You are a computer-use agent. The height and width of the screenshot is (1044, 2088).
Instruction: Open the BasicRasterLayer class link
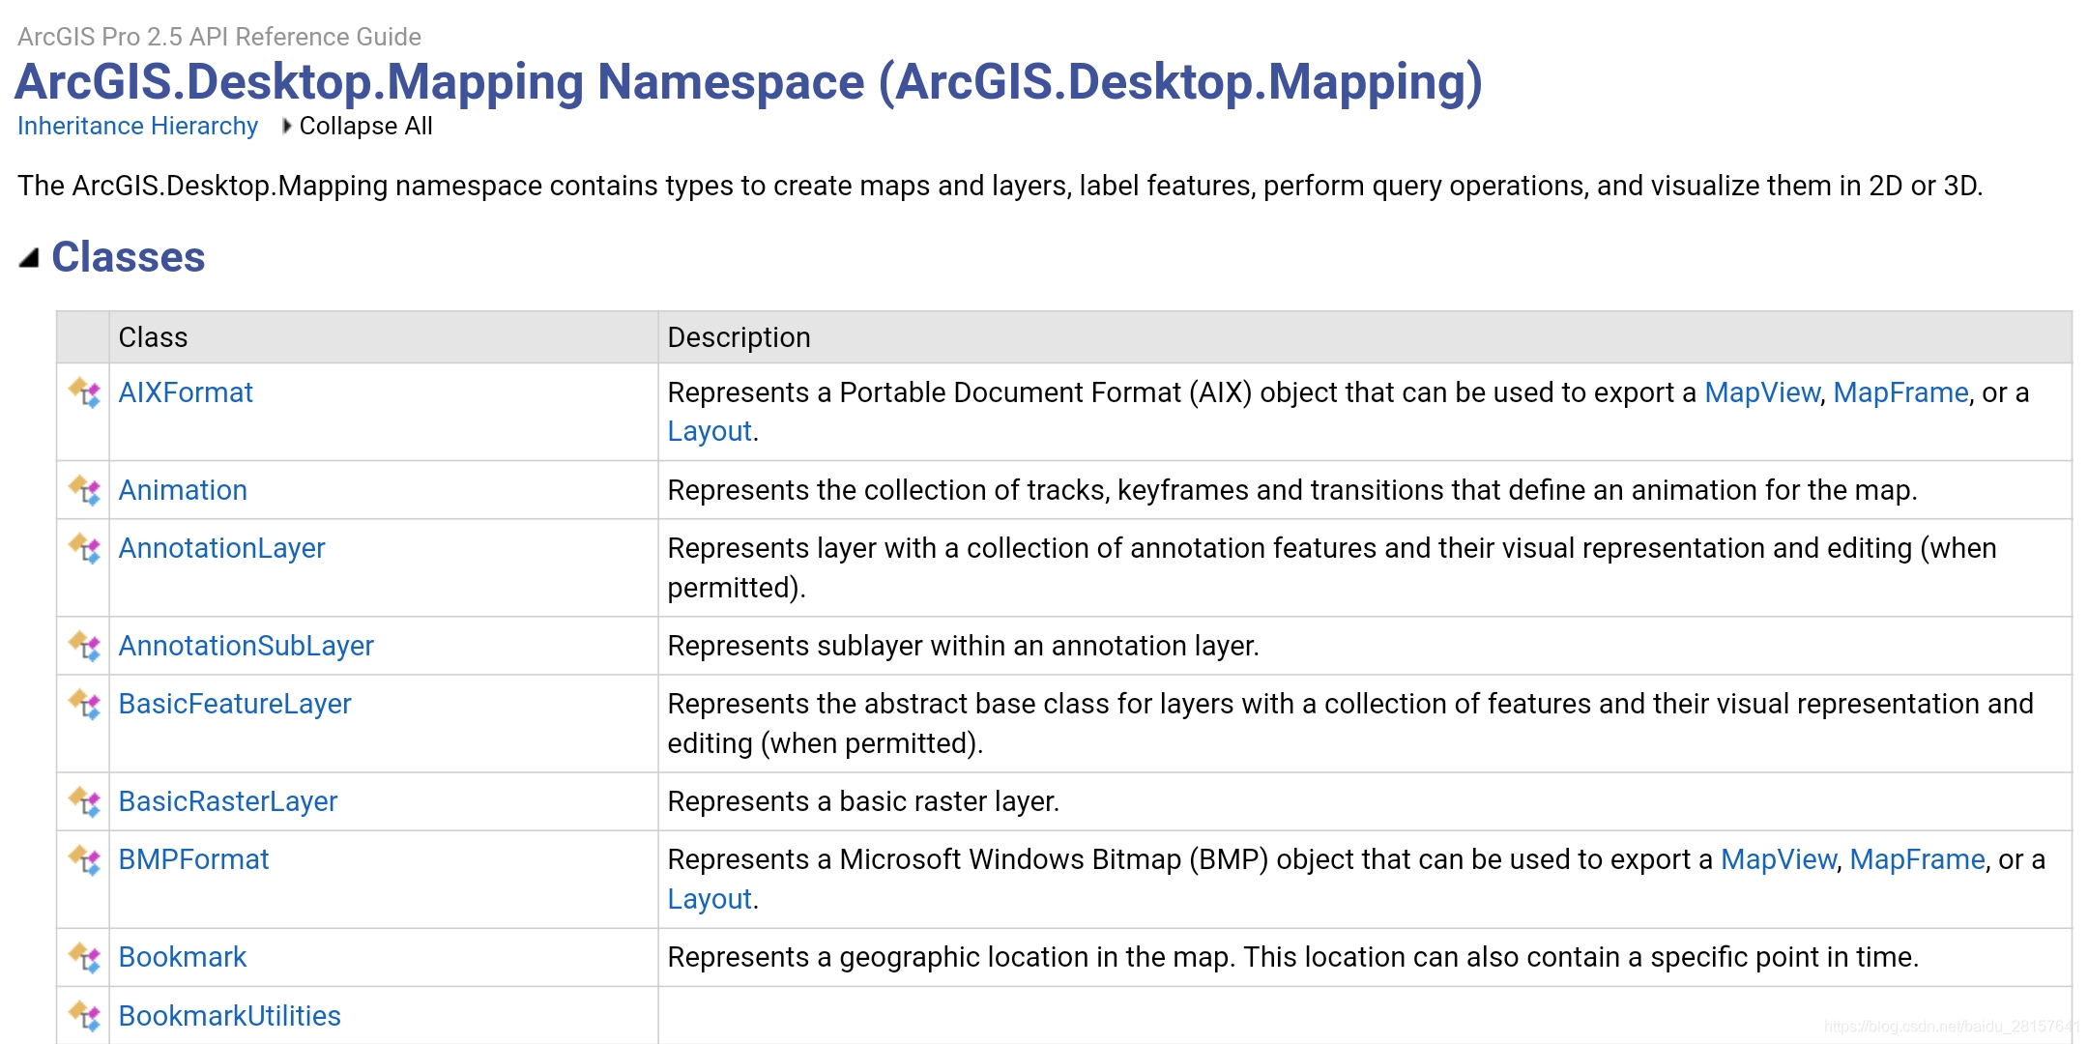tap(228, 801)
